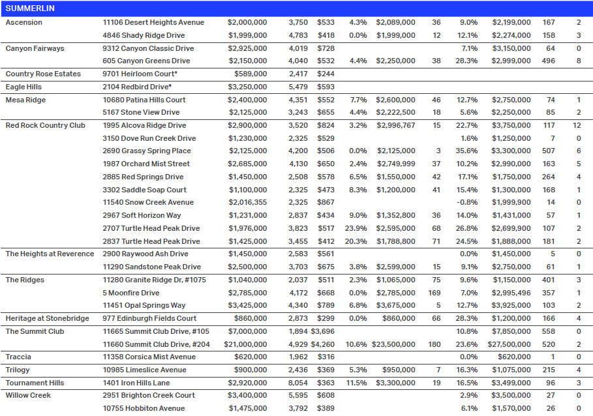Select the Red Rock Country Club label

tap(45, 125)
